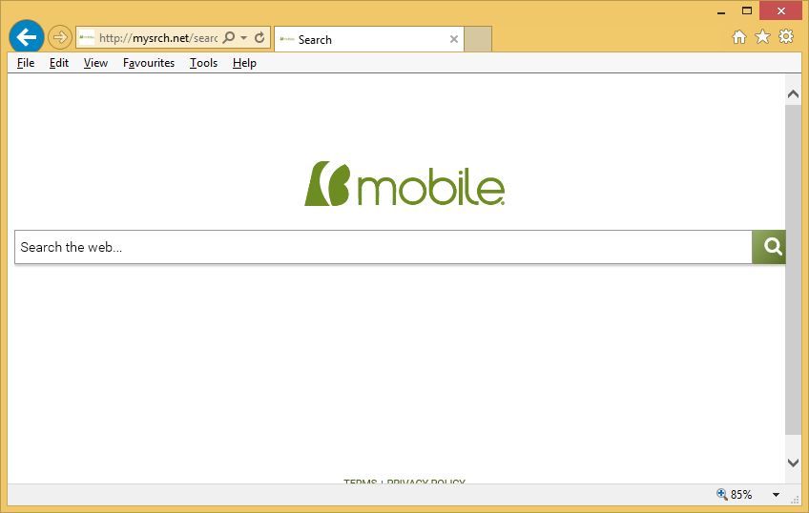Open the Favourites menu
This screenshot has height=513, width=809.
click(x=149, y=63)
